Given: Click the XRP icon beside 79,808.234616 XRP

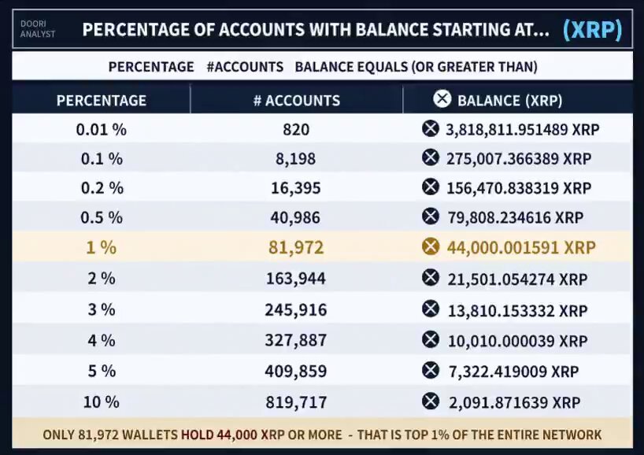Looking at the screenshot, I should pos(431,216).
